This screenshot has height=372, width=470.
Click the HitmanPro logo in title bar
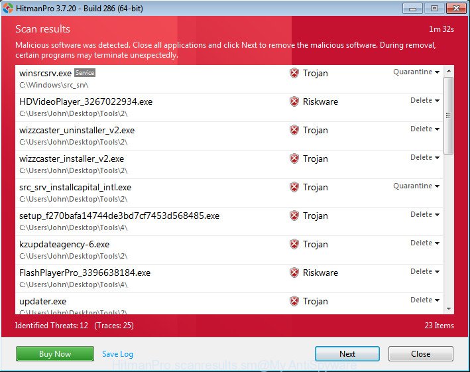click(x=8, y=9)
